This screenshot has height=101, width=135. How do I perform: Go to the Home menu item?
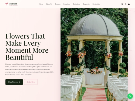[41, 4]
